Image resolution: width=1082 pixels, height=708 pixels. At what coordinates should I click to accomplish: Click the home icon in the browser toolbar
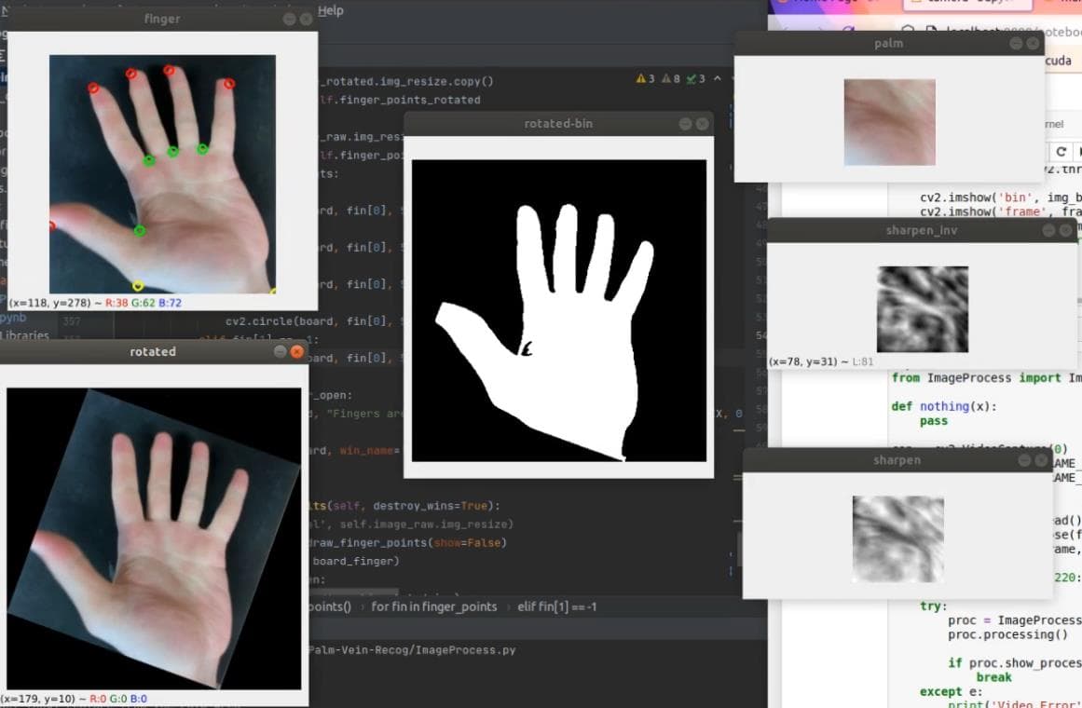point(910,28)
